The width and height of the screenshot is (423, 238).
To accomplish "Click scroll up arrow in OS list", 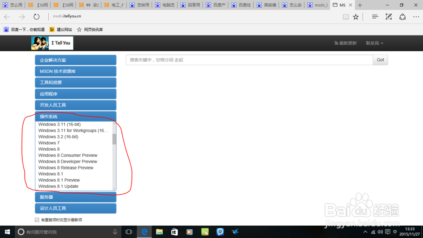I will (114, 124).
